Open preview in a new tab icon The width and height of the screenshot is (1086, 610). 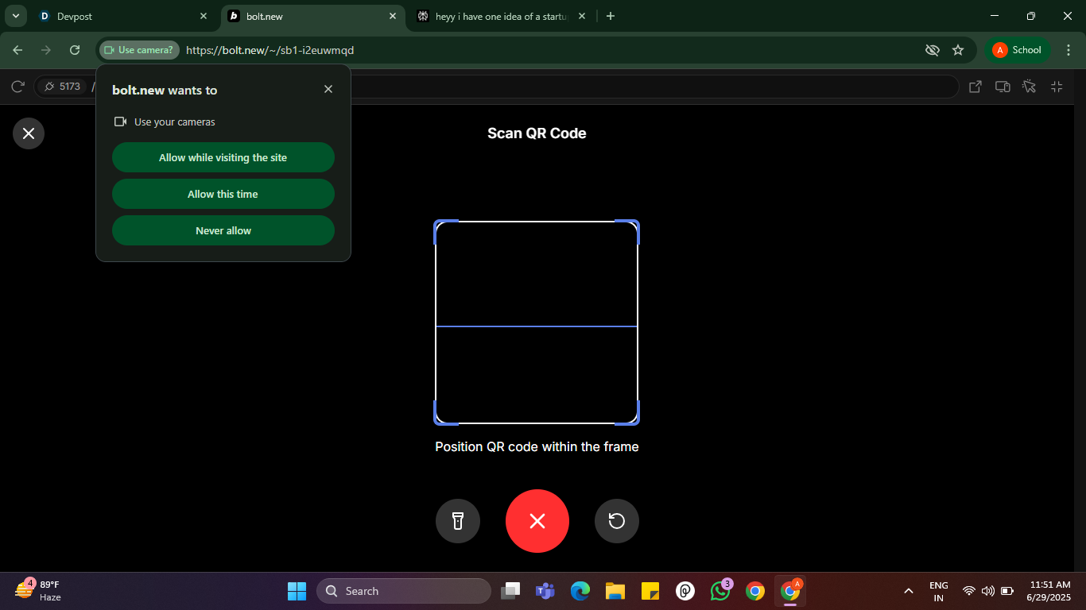[975, 87]
